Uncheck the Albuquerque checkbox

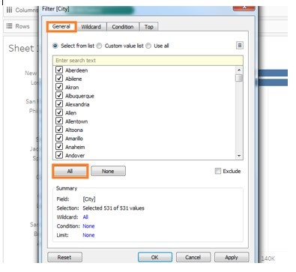point(59,95)
